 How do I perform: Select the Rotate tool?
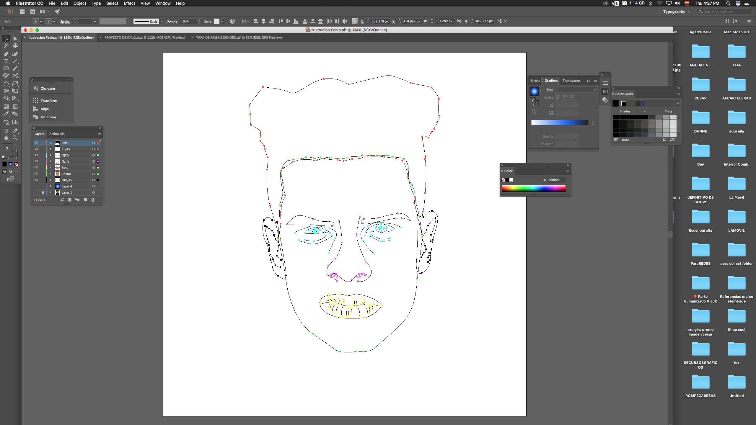(6, 84)
